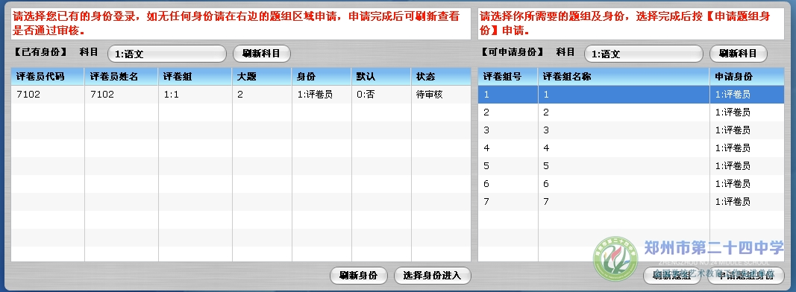
Task: Click 刷新科目 button in 可申请身份 section
Action: (738, 54)
